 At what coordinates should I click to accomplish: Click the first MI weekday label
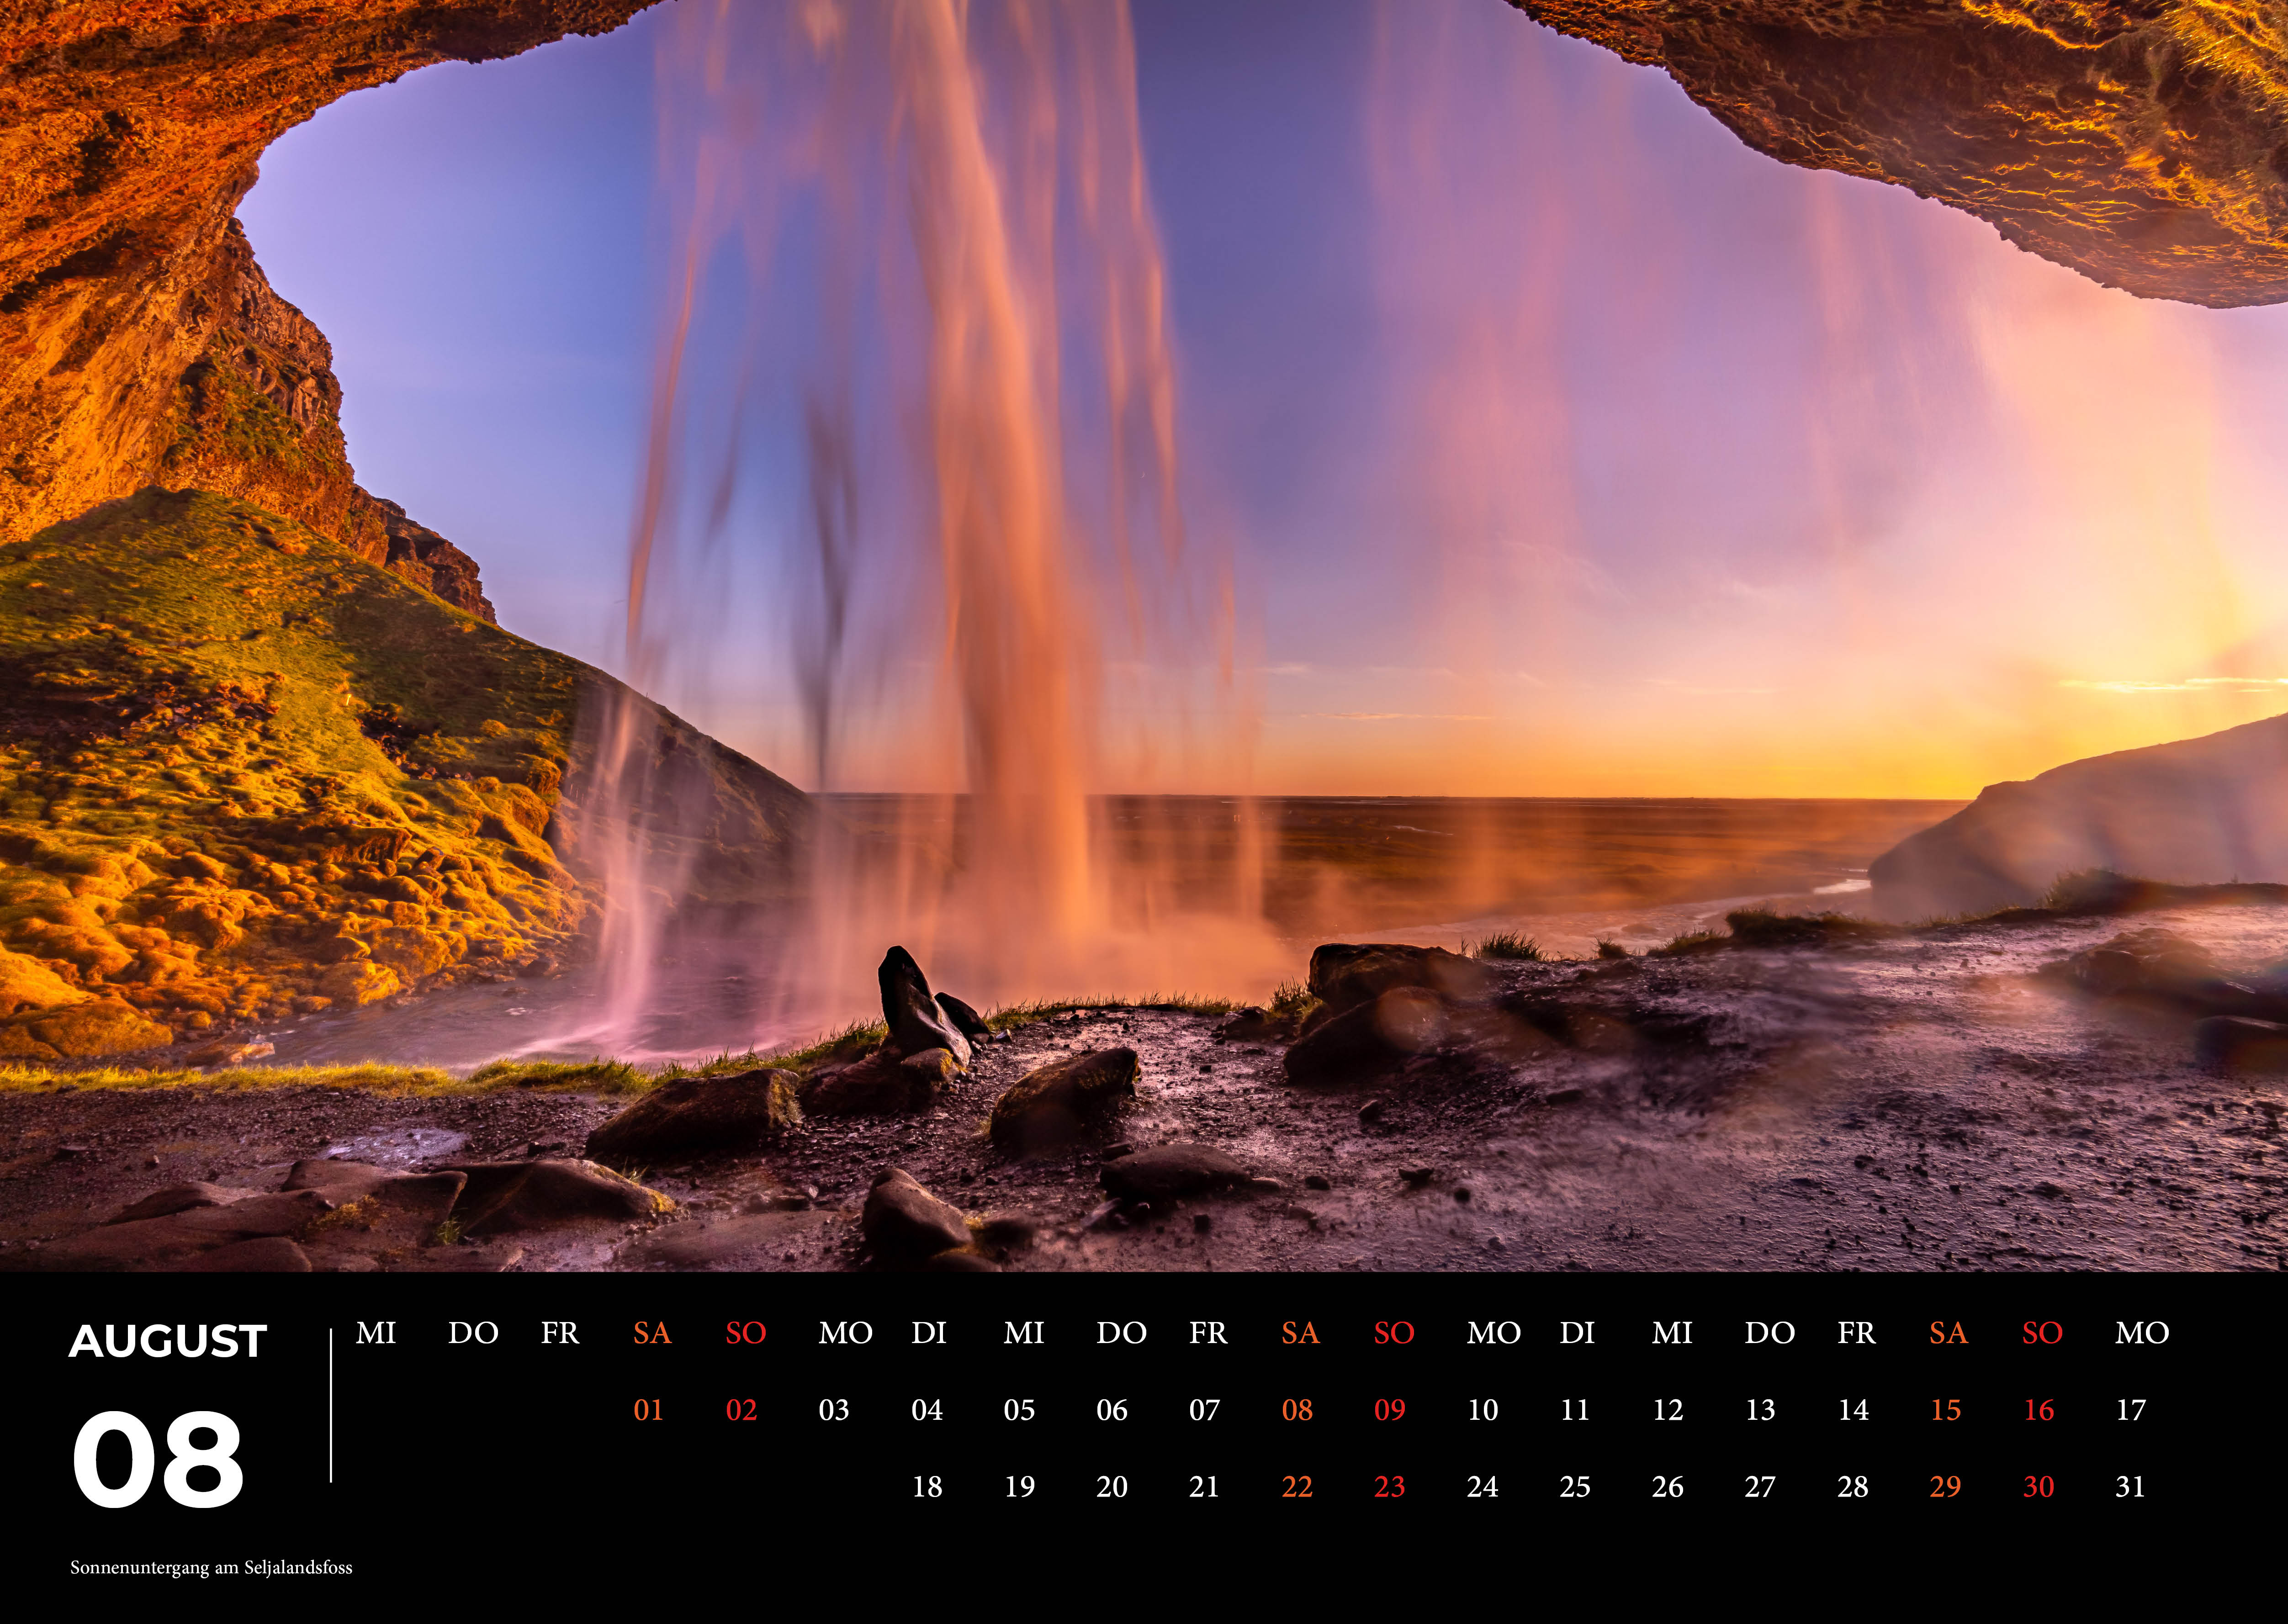tap(376, 1333)
